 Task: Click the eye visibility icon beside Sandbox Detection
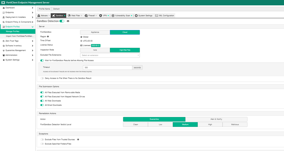[68, 21]
